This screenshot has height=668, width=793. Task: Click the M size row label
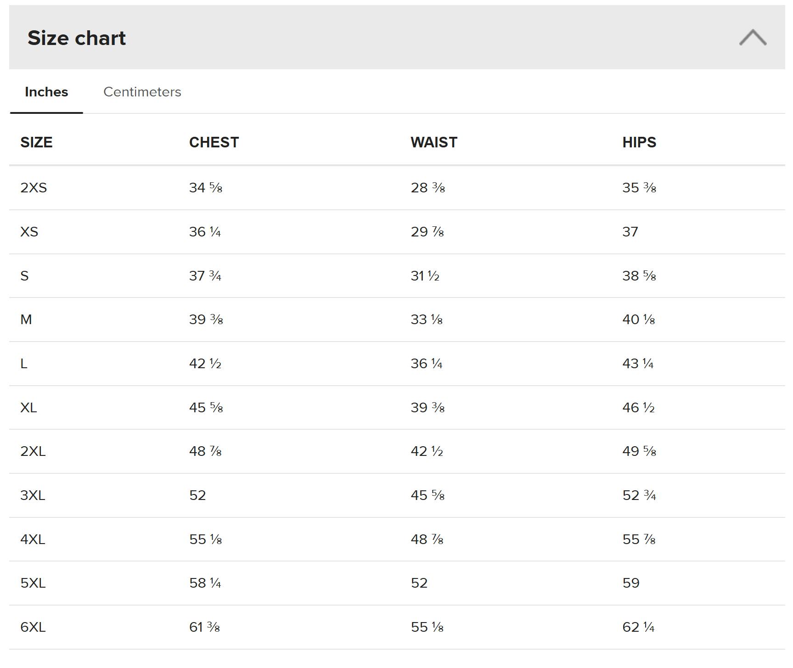(x=26, y=320)
